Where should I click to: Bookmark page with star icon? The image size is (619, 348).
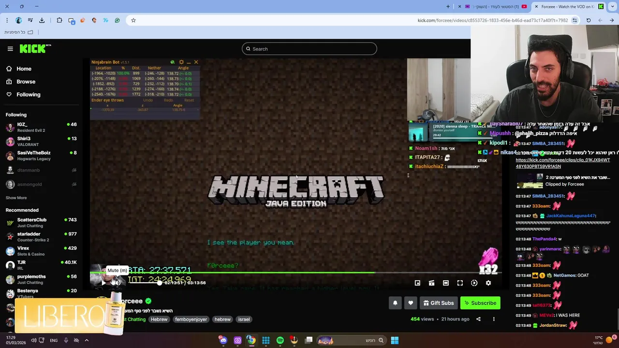click(x=133, y=20)
